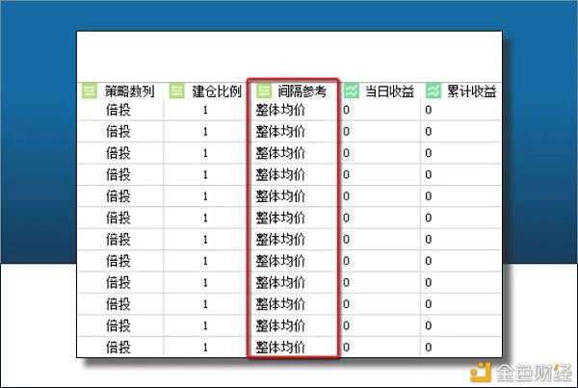Click the chart icon beside 当日收益
Image resolution: width=578 pixels, height=388 pixels.
click(x=352, y=91)
